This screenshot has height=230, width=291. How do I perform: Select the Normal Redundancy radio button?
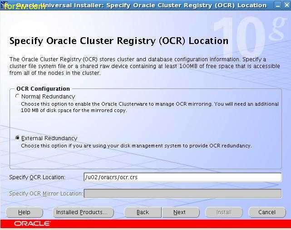click(18, 97)
